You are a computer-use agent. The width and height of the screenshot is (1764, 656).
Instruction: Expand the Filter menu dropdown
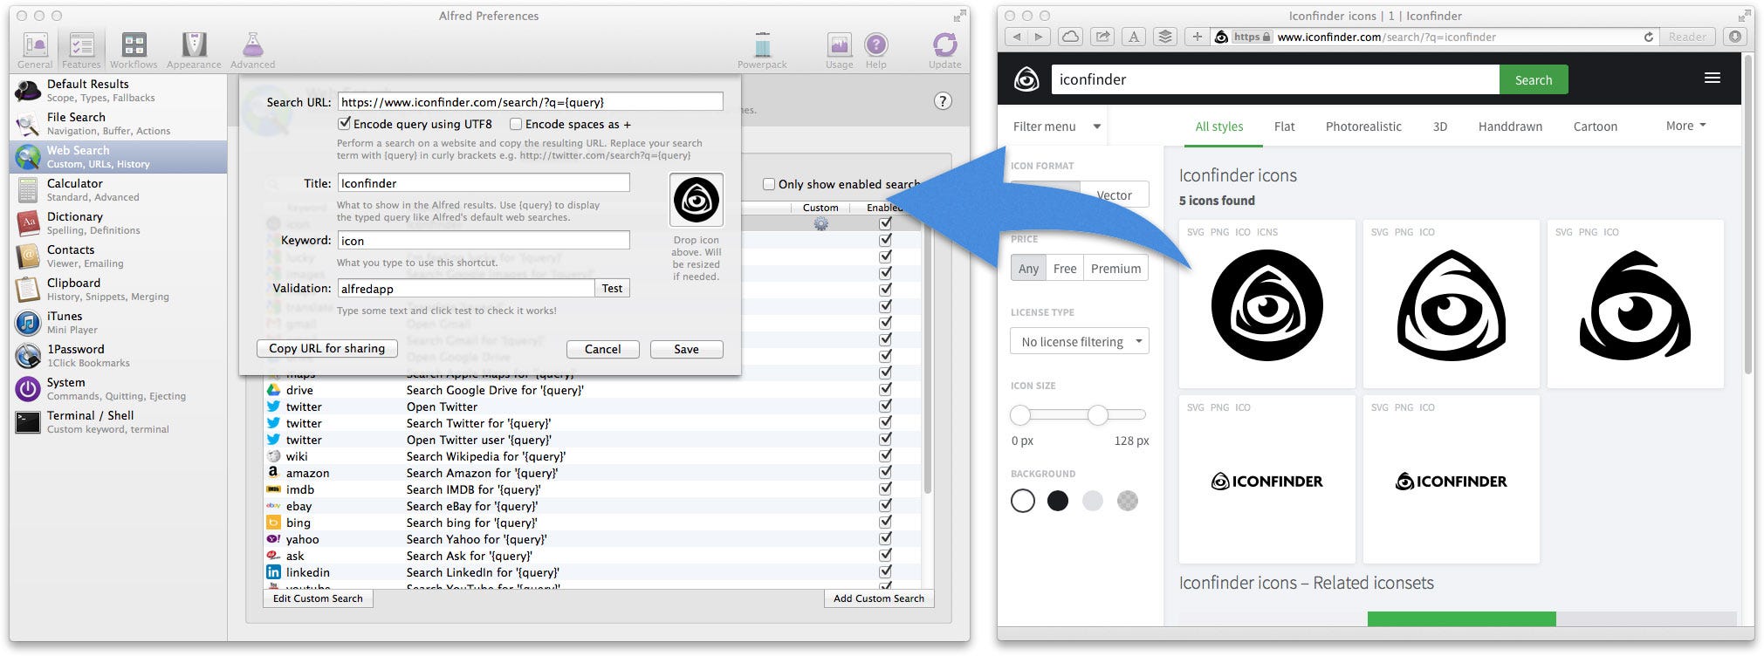coord(1057,126)
